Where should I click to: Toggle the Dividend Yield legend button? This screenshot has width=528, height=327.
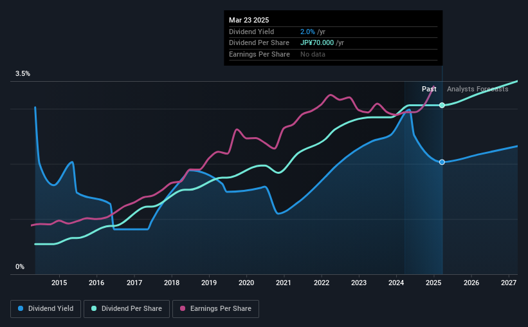tap(46, 309)
